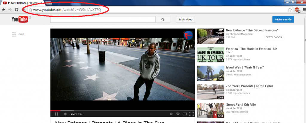Close the New Balance browser tab
Image resolution: width=306 pixels, height=123 pixels.
pyautogui.click(x=41, y=3)
